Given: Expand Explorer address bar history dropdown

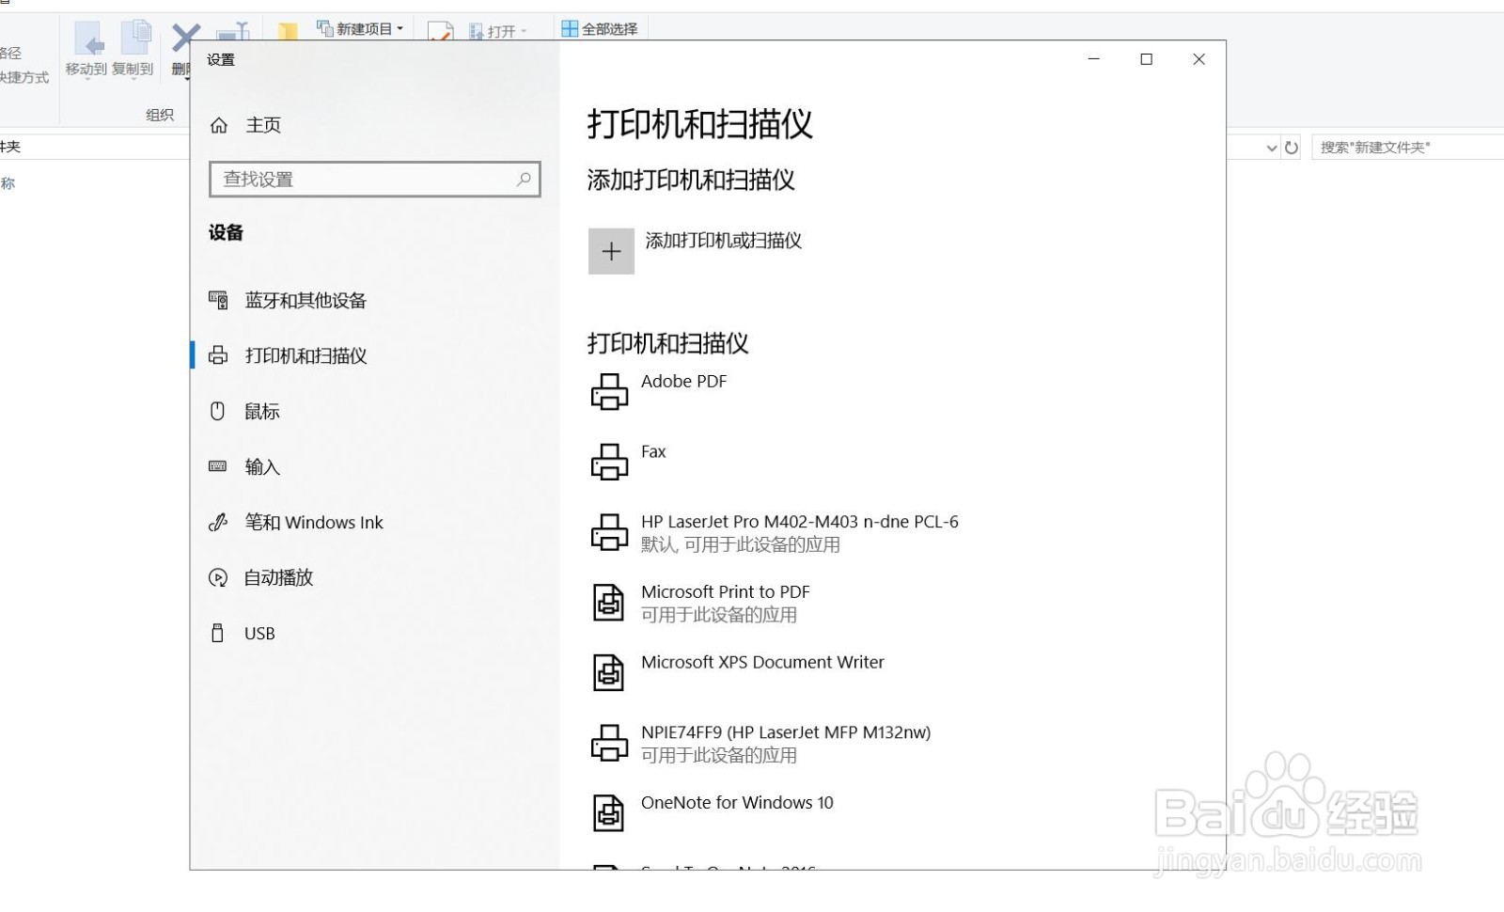Looking at the screenshot, I should point(1272,148).
